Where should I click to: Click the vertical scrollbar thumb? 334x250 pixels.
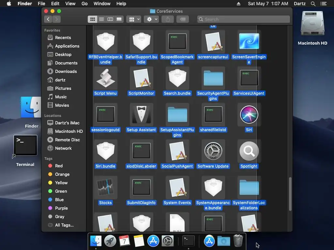[x=290, y=194]
